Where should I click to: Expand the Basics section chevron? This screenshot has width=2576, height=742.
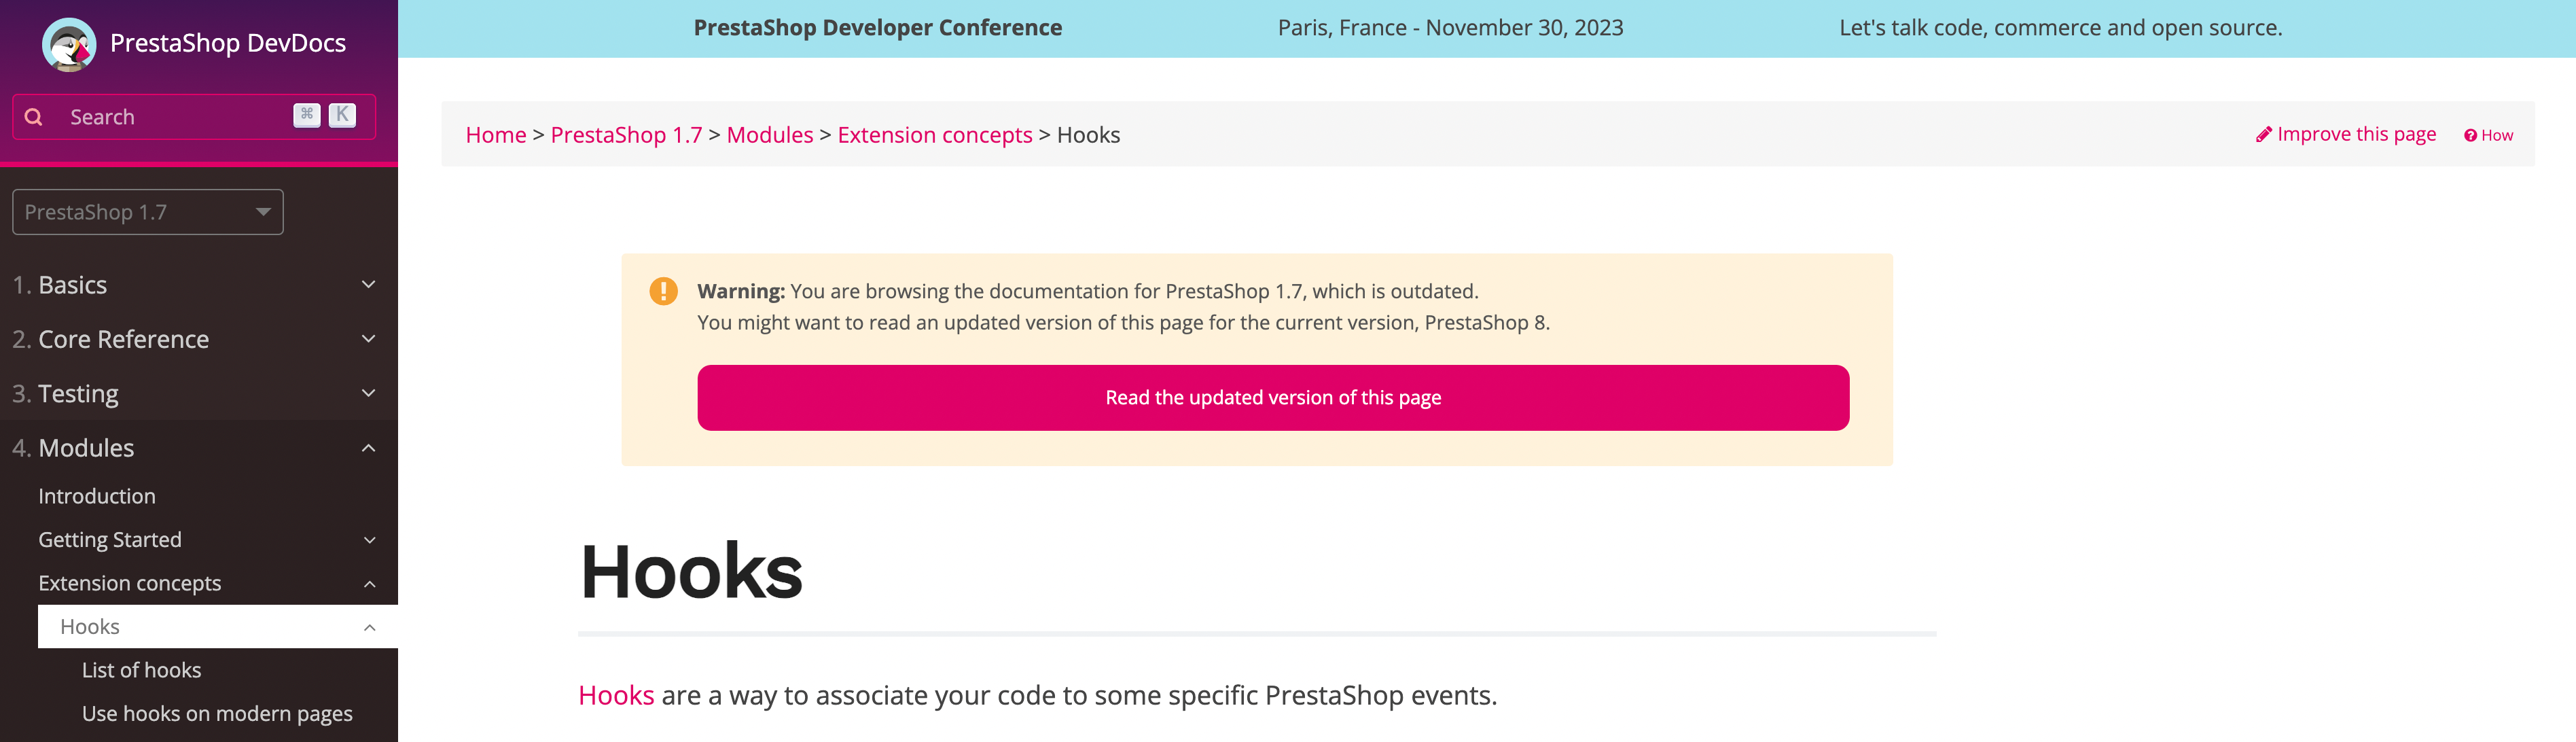click(x=368, y=285)
